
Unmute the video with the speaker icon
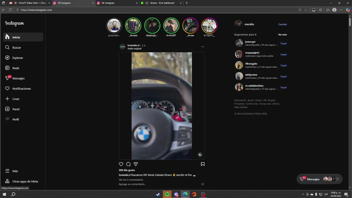200,155
